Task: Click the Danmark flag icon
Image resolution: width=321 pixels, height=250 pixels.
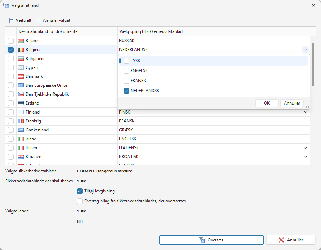Action: click(21, 76)
